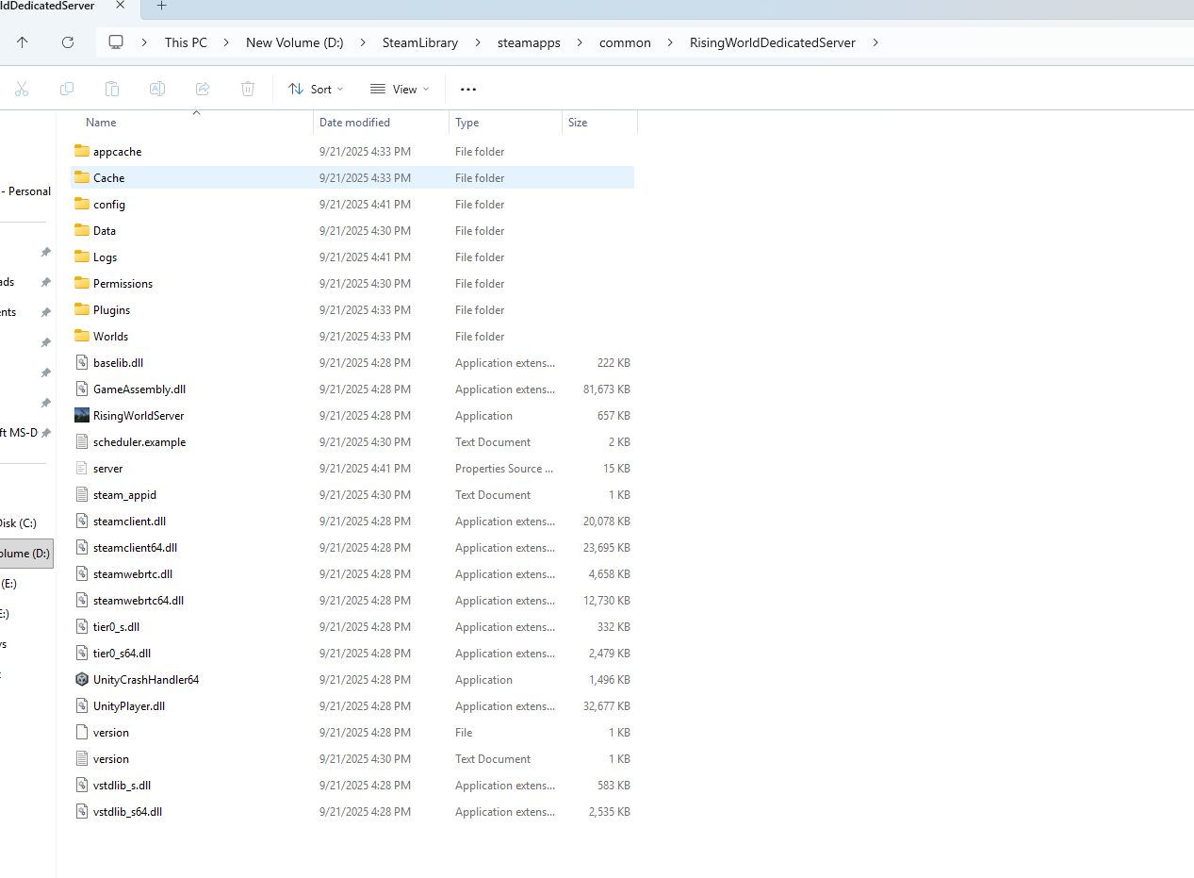This screenshot has height=878, width=1194.
Task: Open a new tab with plus button
Action: tap(161, 6)
